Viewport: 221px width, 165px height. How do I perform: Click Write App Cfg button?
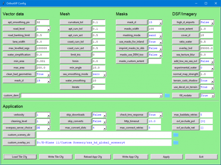click(131, 157)
